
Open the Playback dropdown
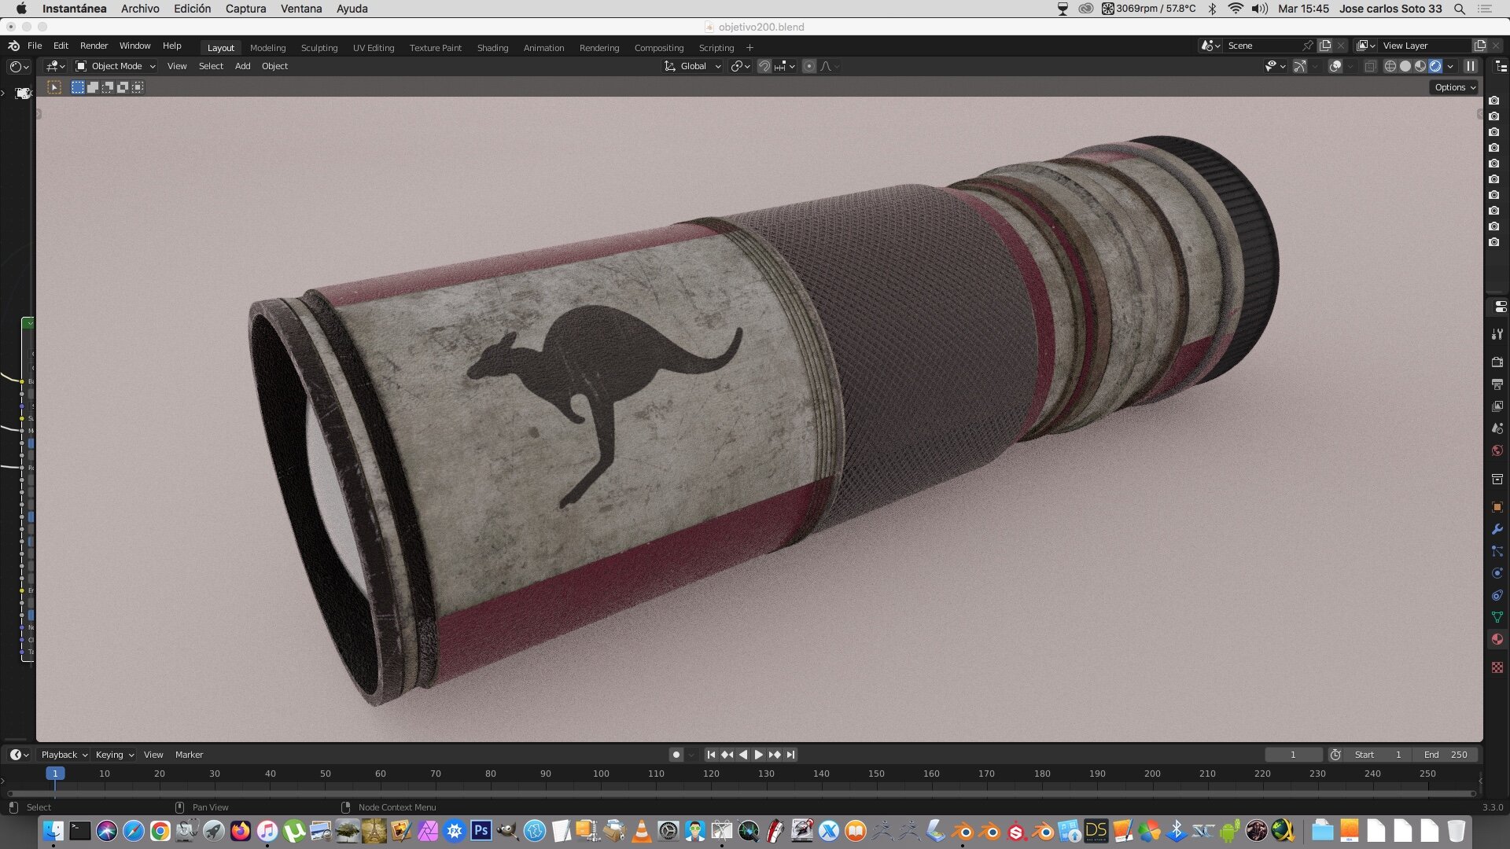click(x=64, y=755)
